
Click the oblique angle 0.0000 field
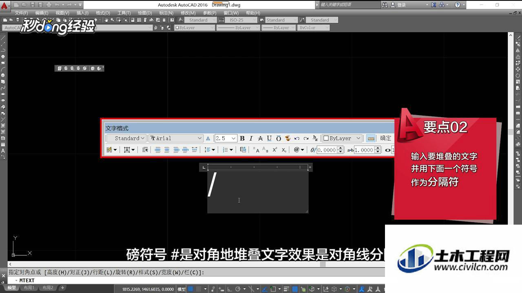(x=326, y=150)
